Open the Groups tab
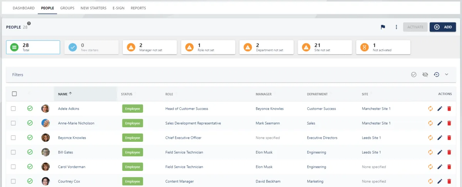The width and height of the screenshot is (462, 187). [67, 8]
